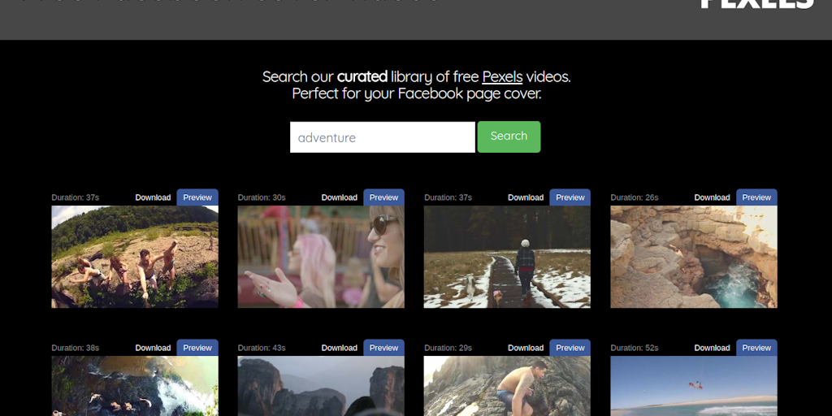This screenshot has height=416, width=832.
Task: Download the 52s kitesurfing video
Action: coord(712,348)
